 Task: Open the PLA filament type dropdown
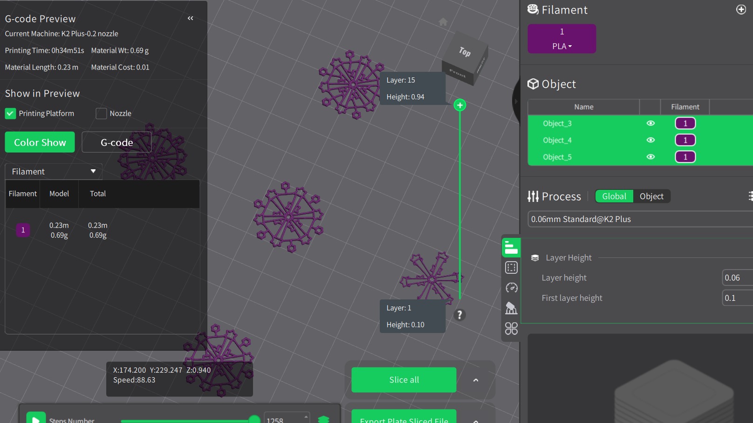coord(561,46)
